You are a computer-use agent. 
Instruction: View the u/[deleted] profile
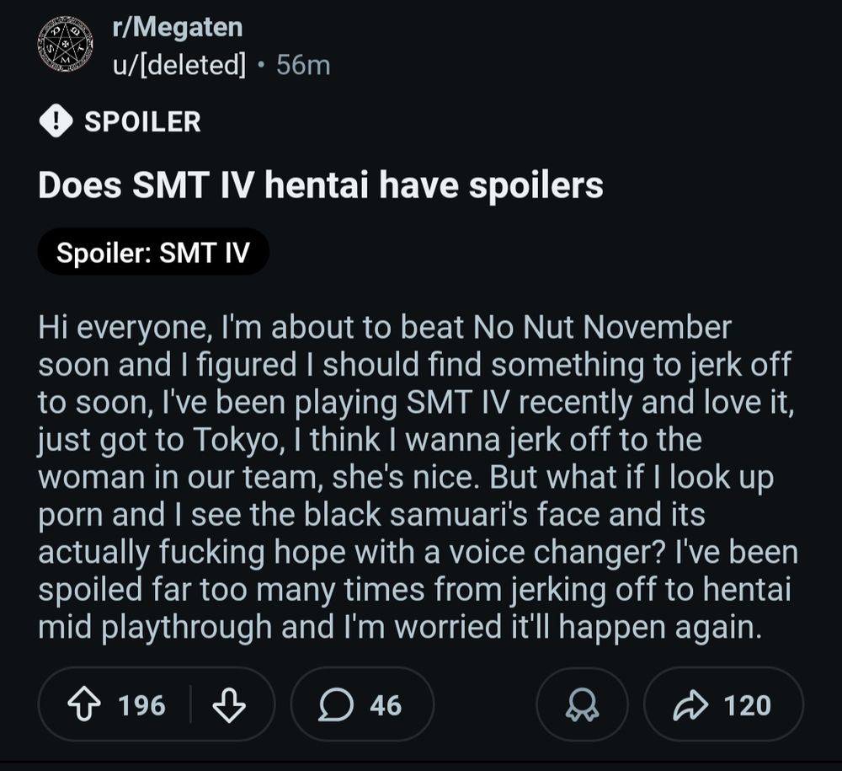[179, 64]
